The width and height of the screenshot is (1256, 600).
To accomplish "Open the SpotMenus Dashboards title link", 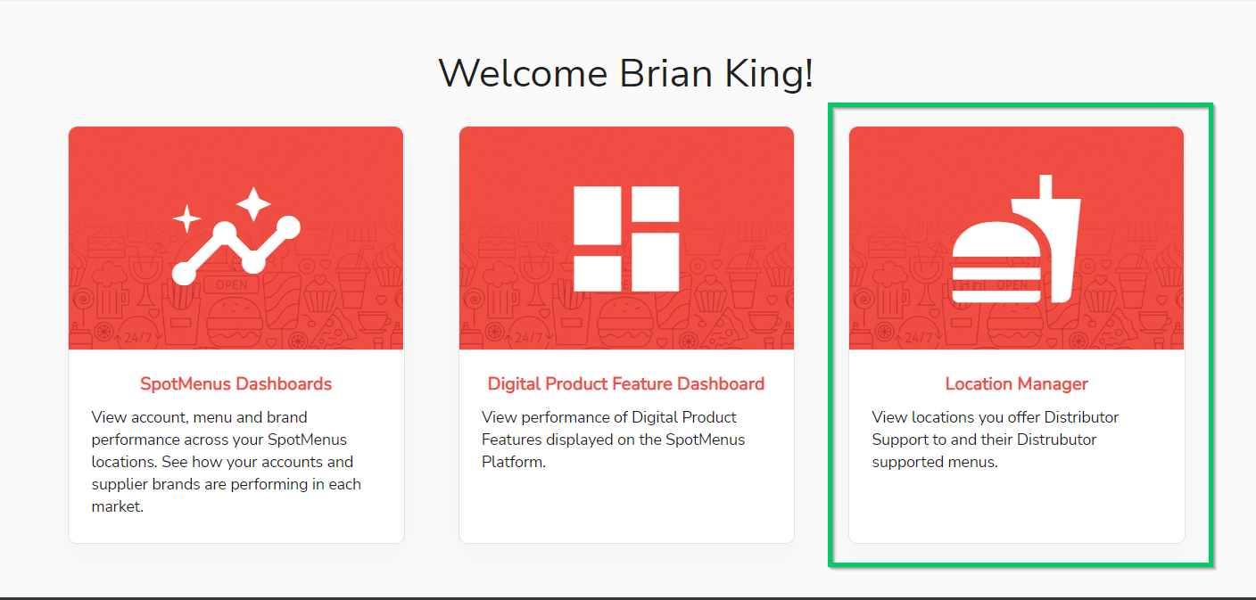I will (235, 384).
